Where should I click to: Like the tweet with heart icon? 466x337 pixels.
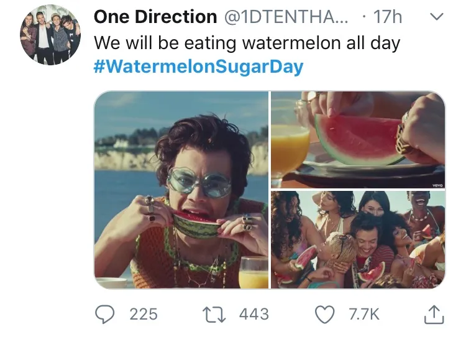tap(325, 315)
